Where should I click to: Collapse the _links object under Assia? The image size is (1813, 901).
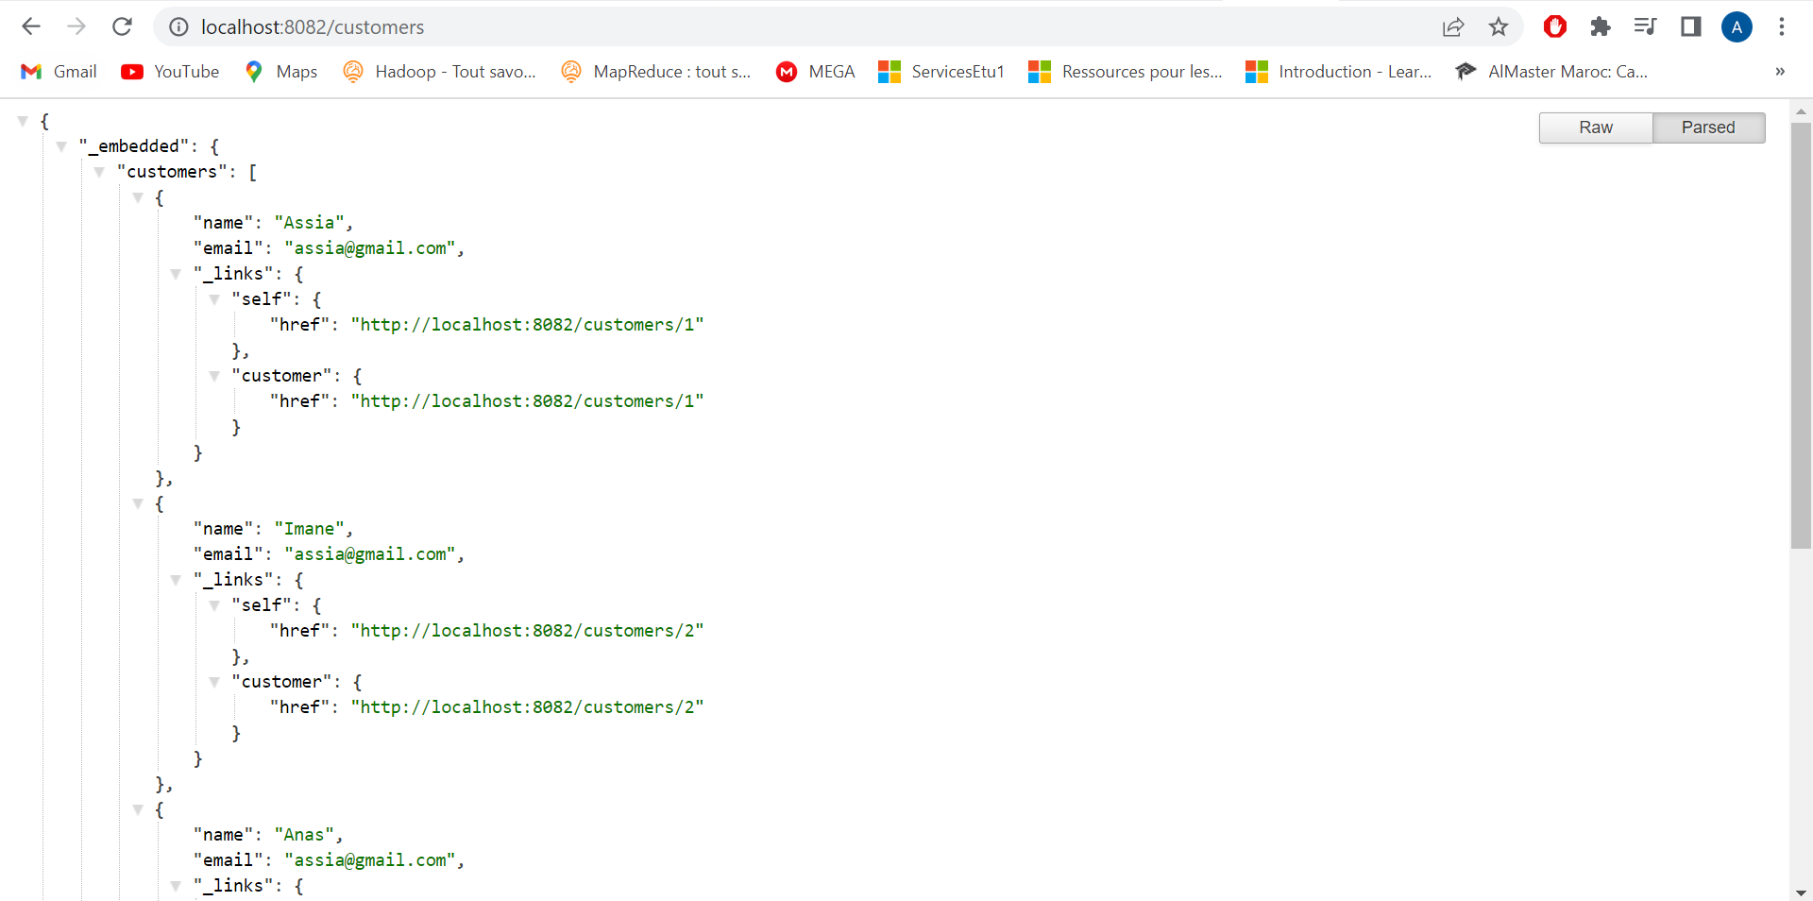click(177, 274)
